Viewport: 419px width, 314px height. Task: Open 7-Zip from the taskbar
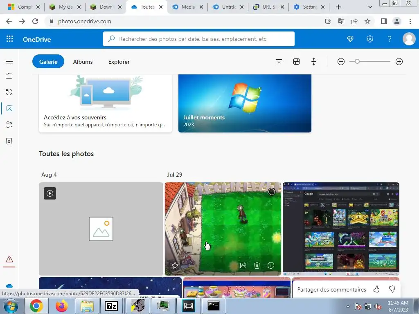point(111,306)
